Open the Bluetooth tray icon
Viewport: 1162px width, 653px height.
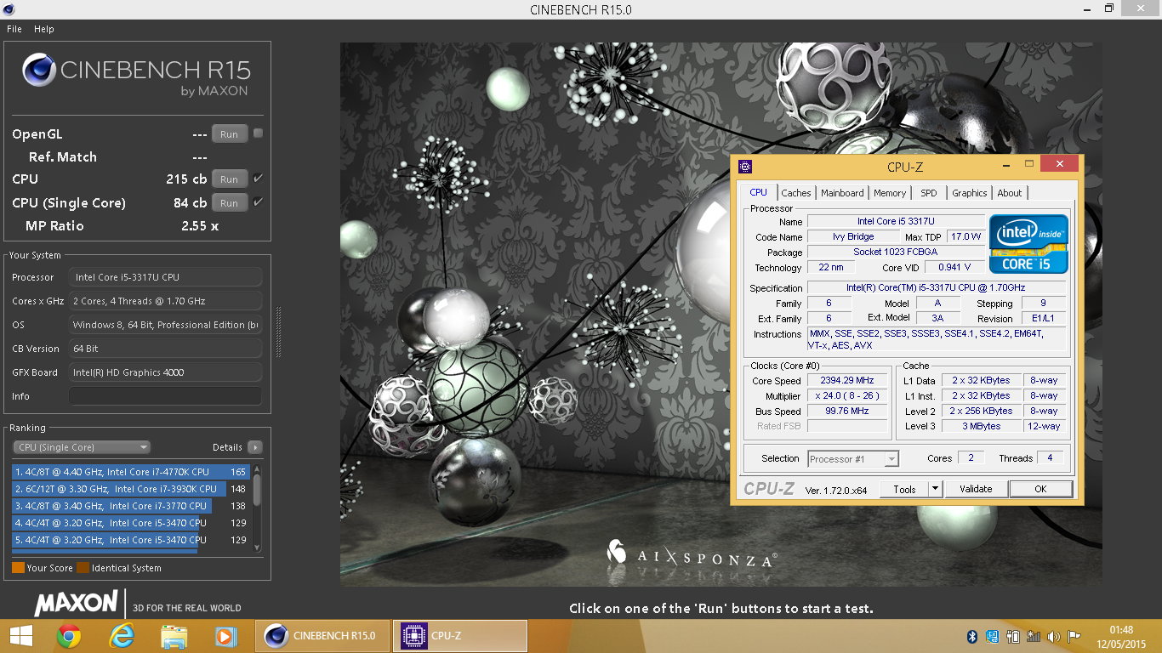972,636
